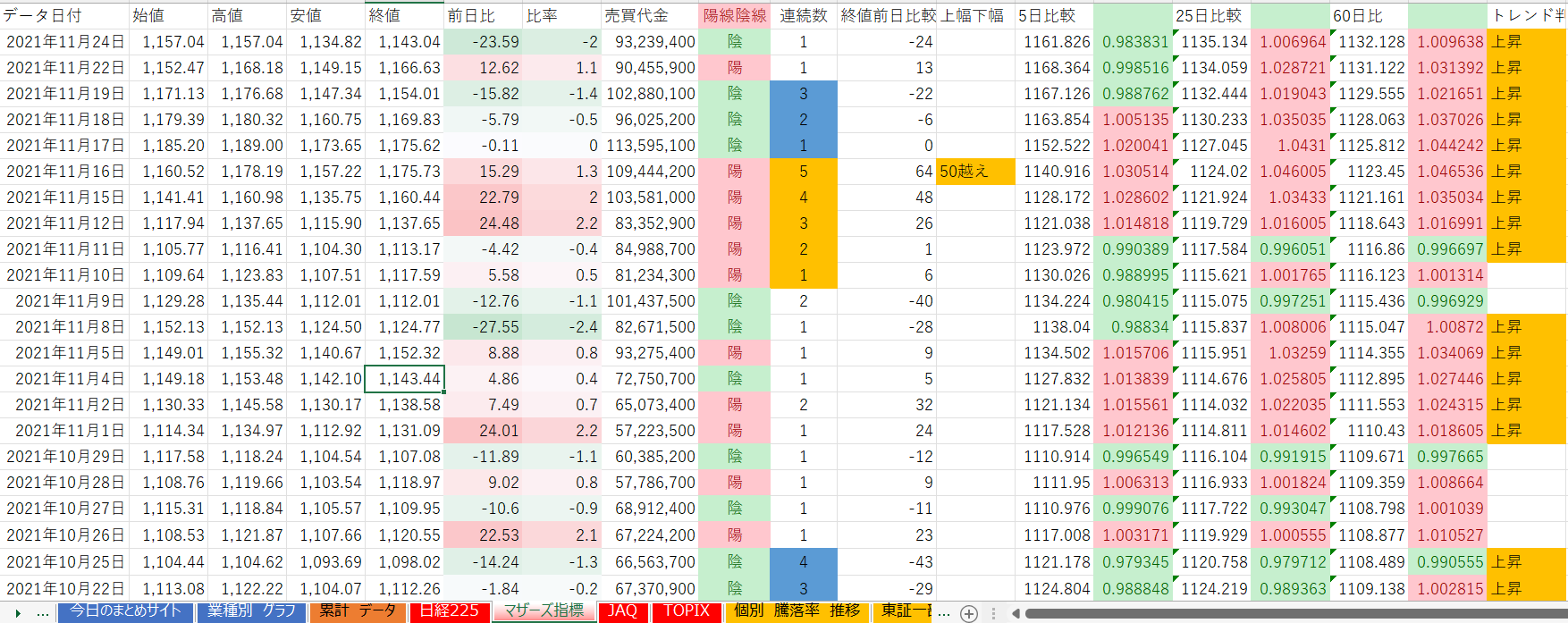Click the 陽線陰線 pink header cell
Screen dimensions: 1568x623
pyautogui.click(x=734, y=15)
